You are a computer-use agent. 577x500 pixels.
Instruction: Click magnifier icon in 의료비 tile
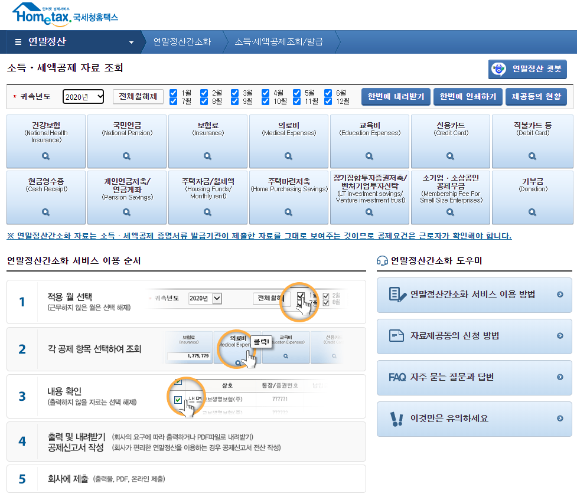tap(288, 156)
